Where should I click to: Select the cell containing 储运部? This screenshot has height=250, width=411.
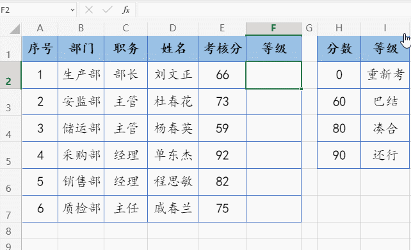(x=81, y=129)
